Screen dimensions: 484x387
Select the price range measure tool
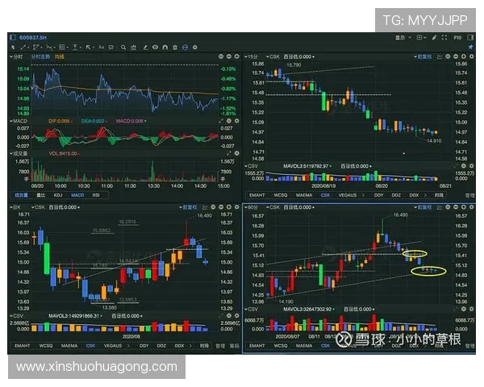[x=75, y=48]
